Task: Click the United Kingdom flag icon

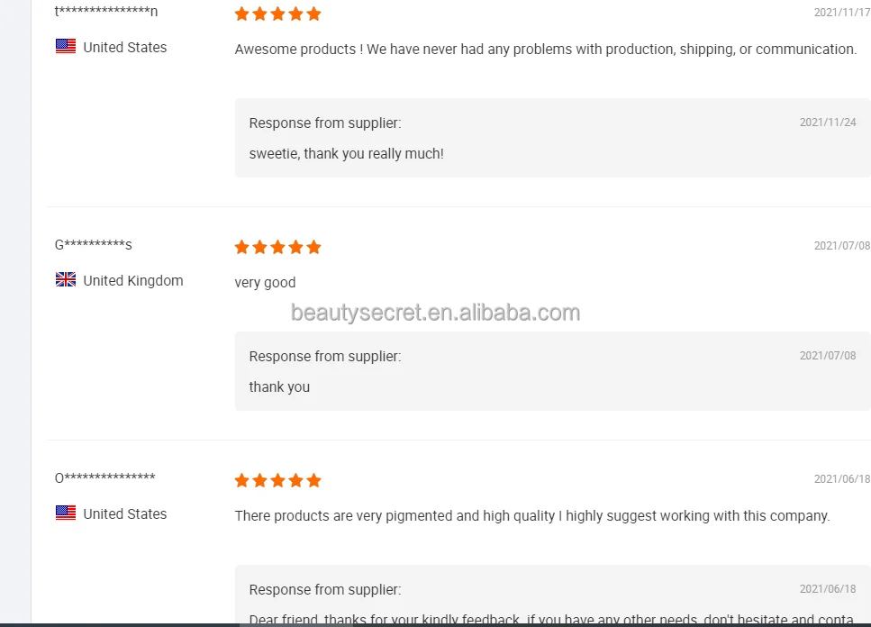Action: pyautogui.click(x=66, y=280)
